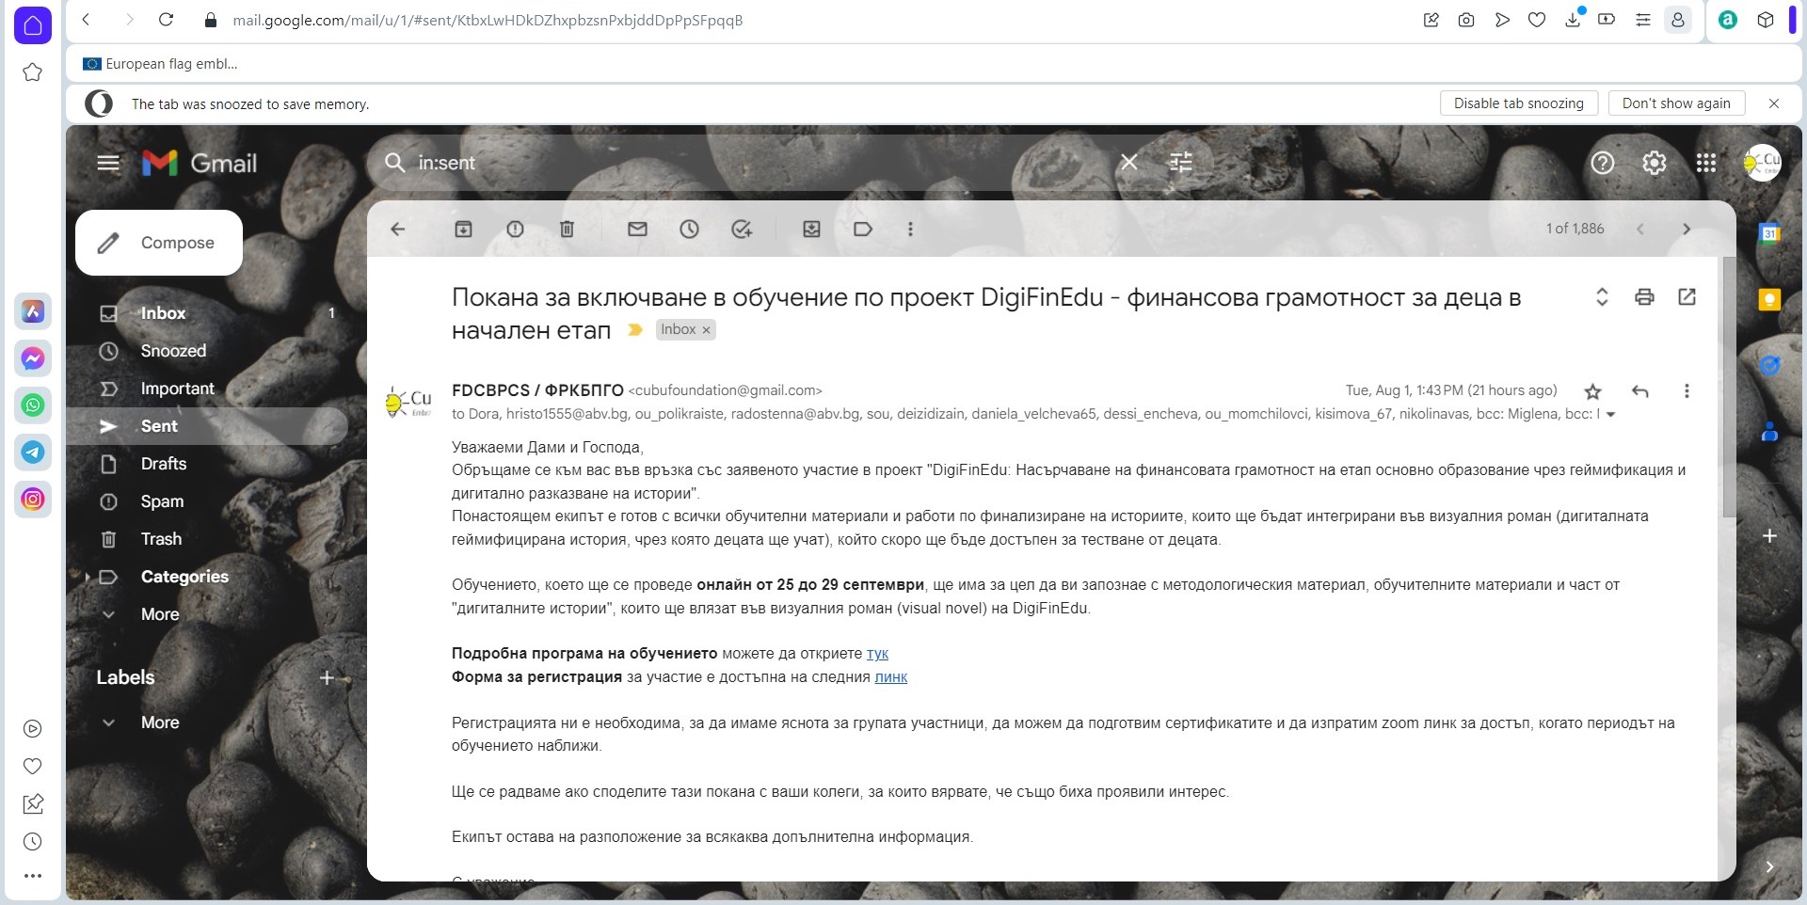Click the email message scrollbar
The image size is (1807, 905).
coord(1728,386)
